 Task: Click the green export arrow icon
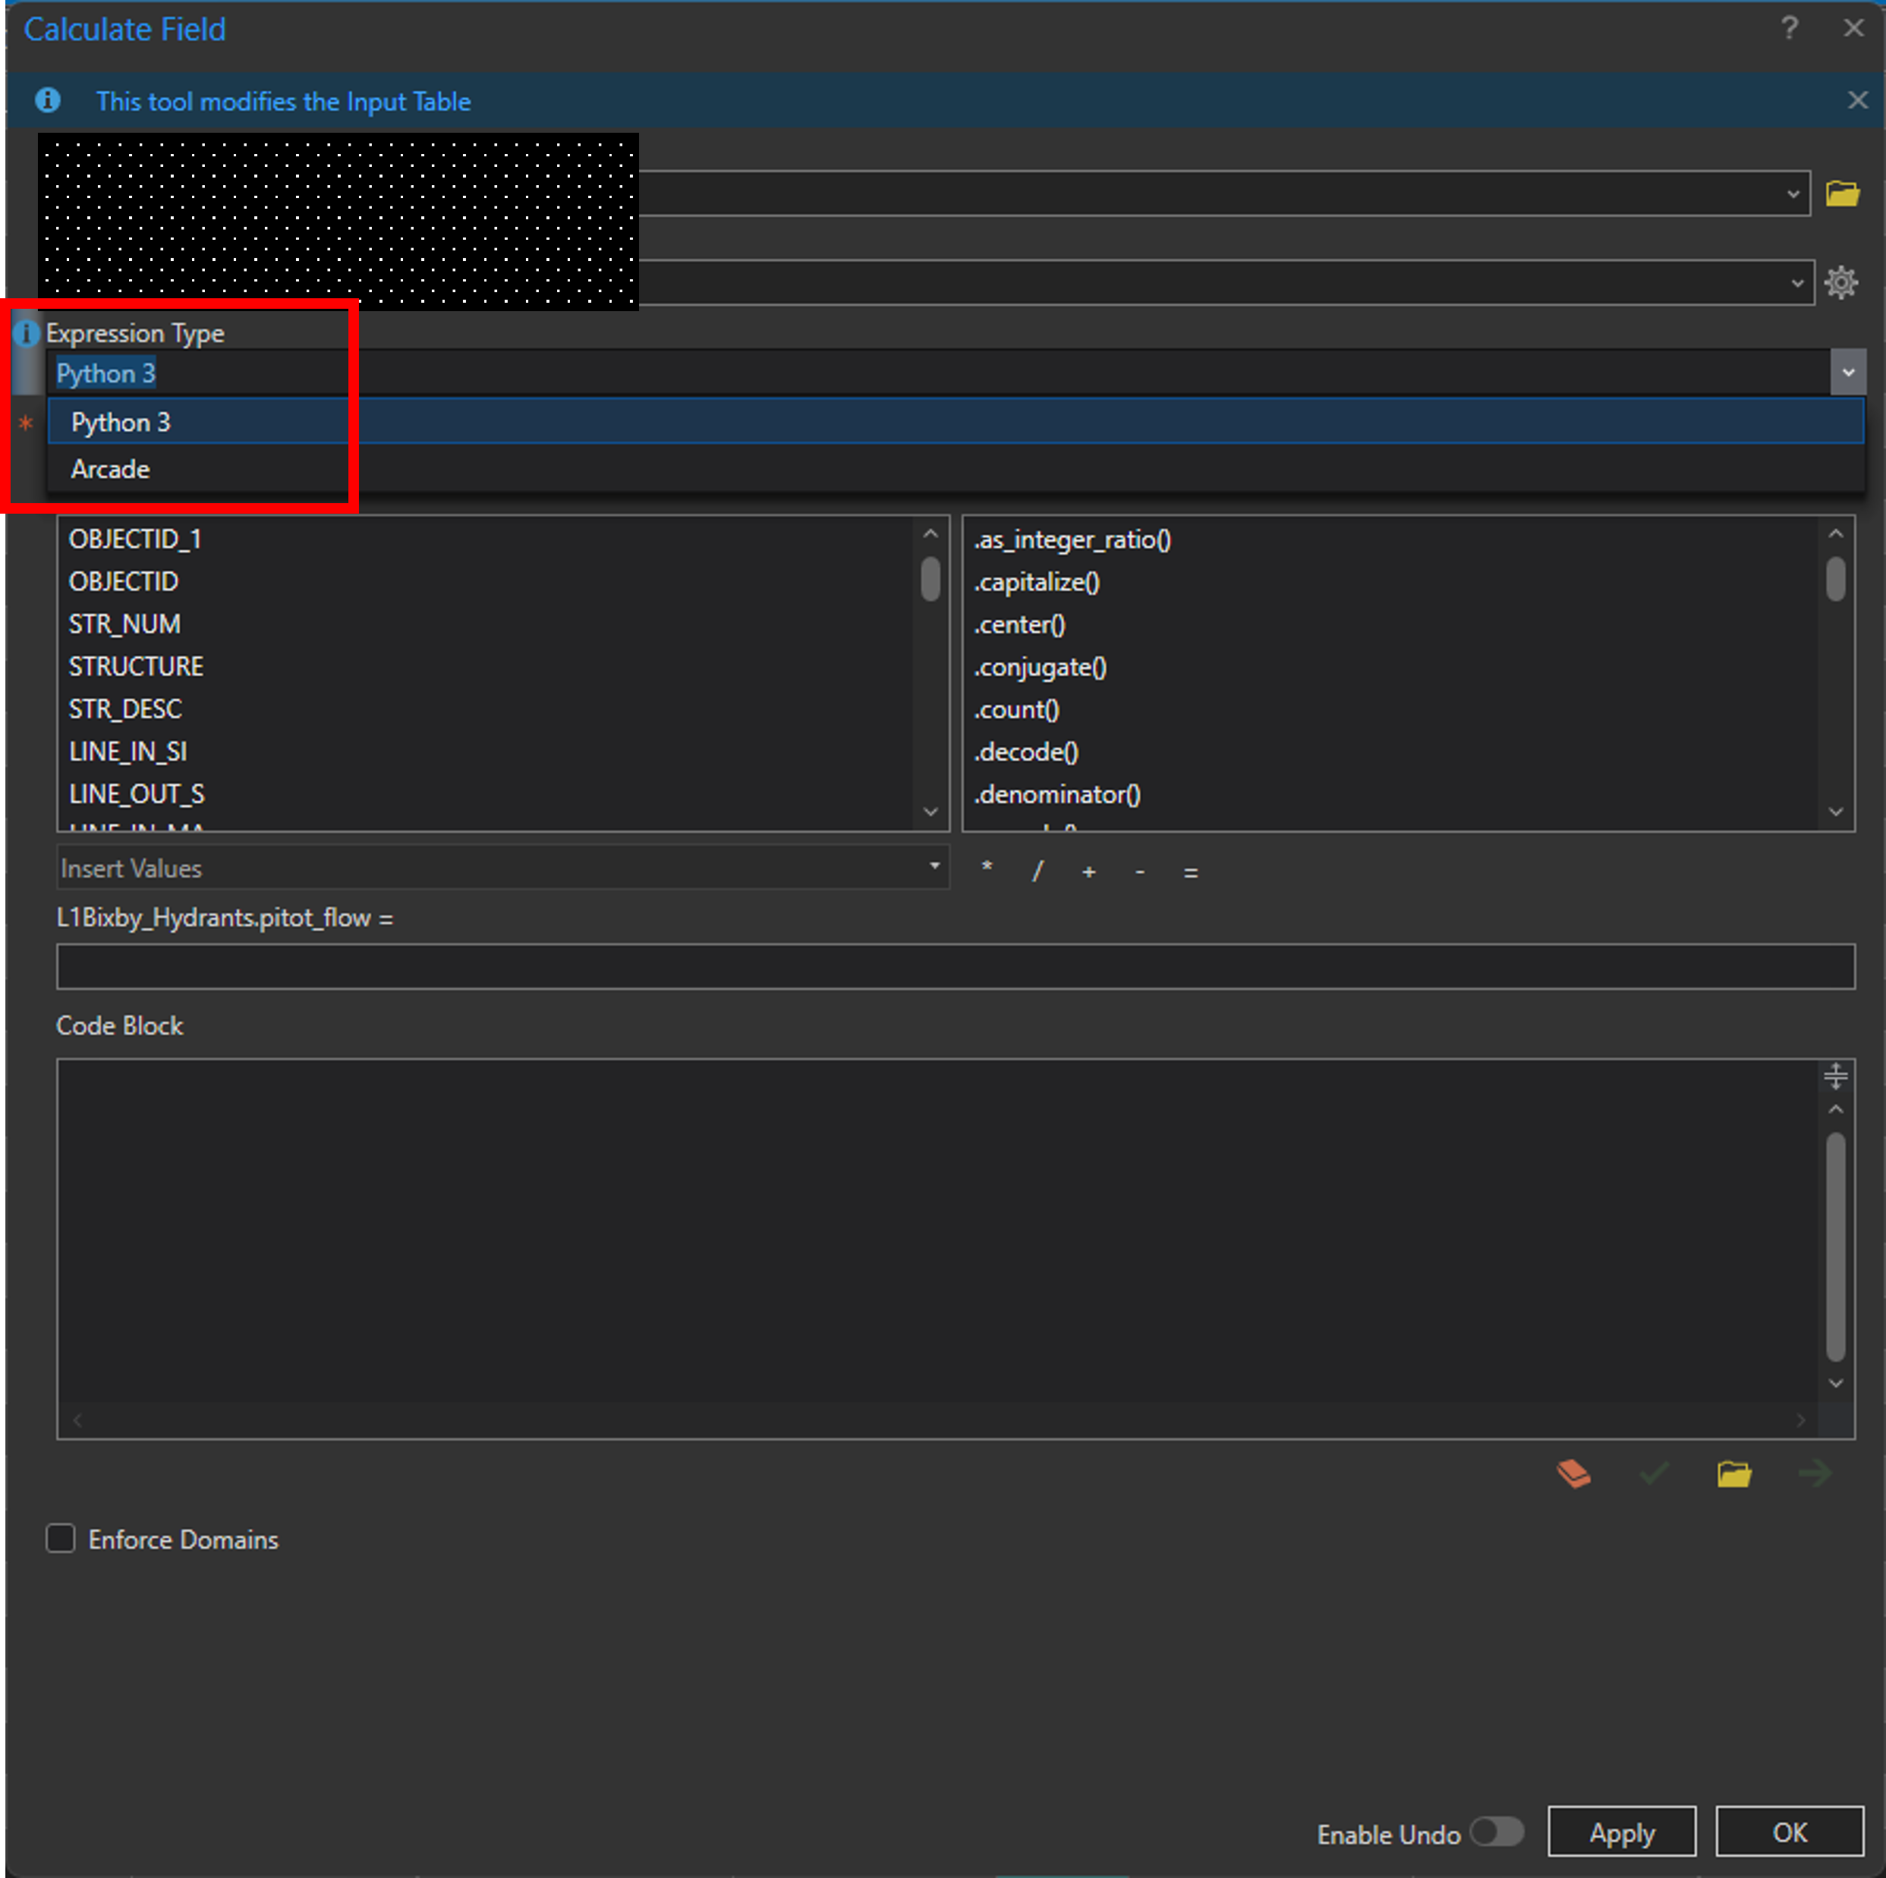pyautogui.click(x=1815, y=1473)
